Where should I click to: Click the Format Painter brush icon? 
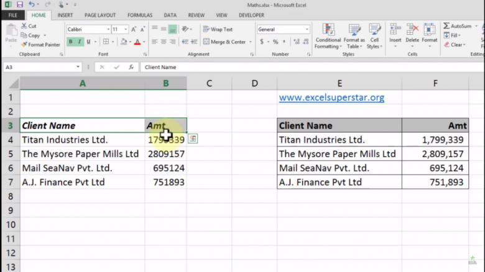tap(24, 45)
